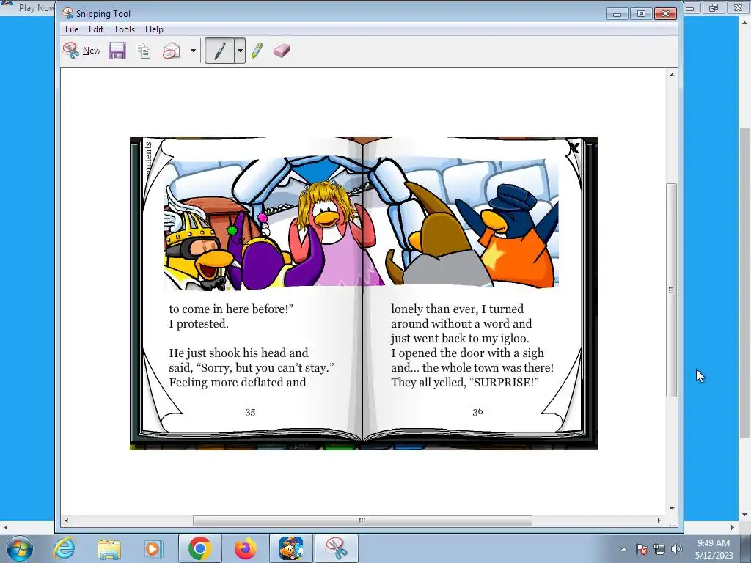Select the Pen tool
Viewport: 751px width, 563px height.
coord(219,51)
